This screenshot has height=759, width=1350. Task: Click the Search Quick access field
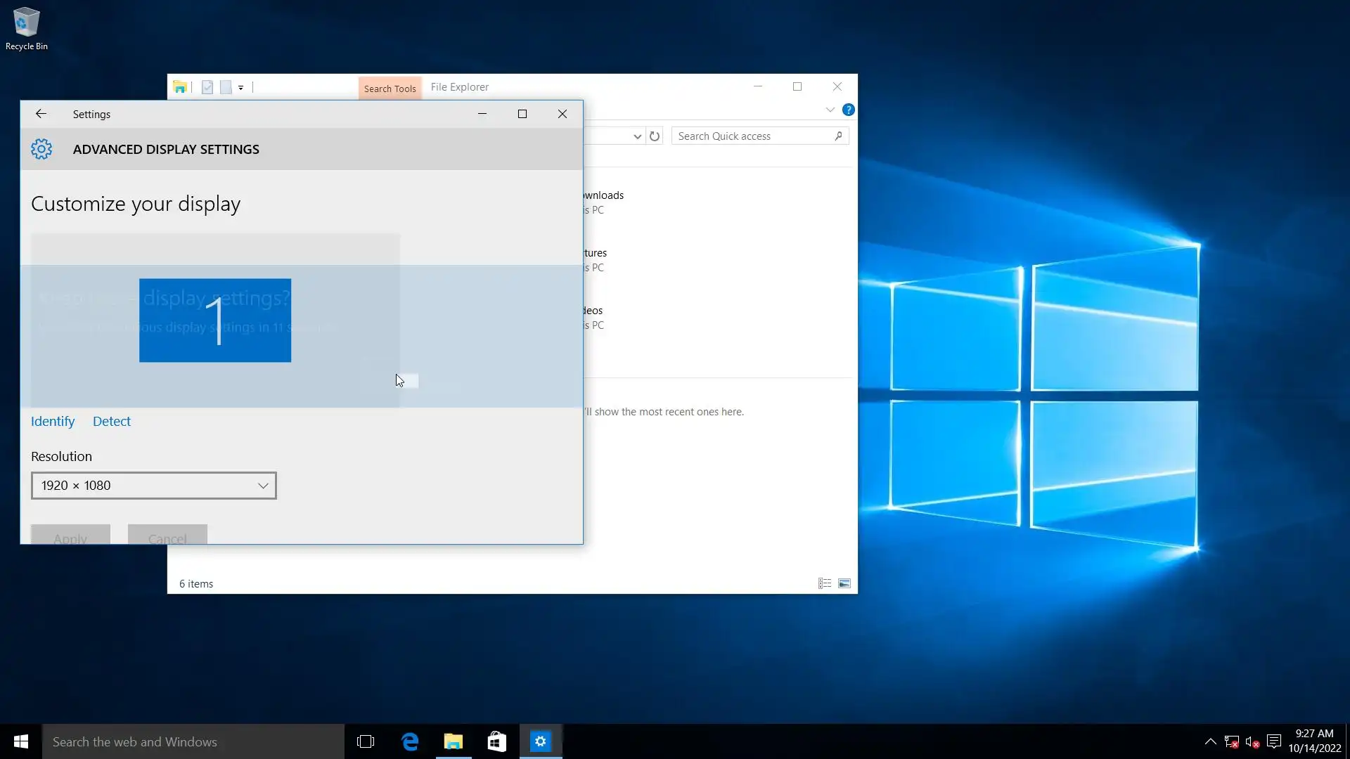[752, 136]
